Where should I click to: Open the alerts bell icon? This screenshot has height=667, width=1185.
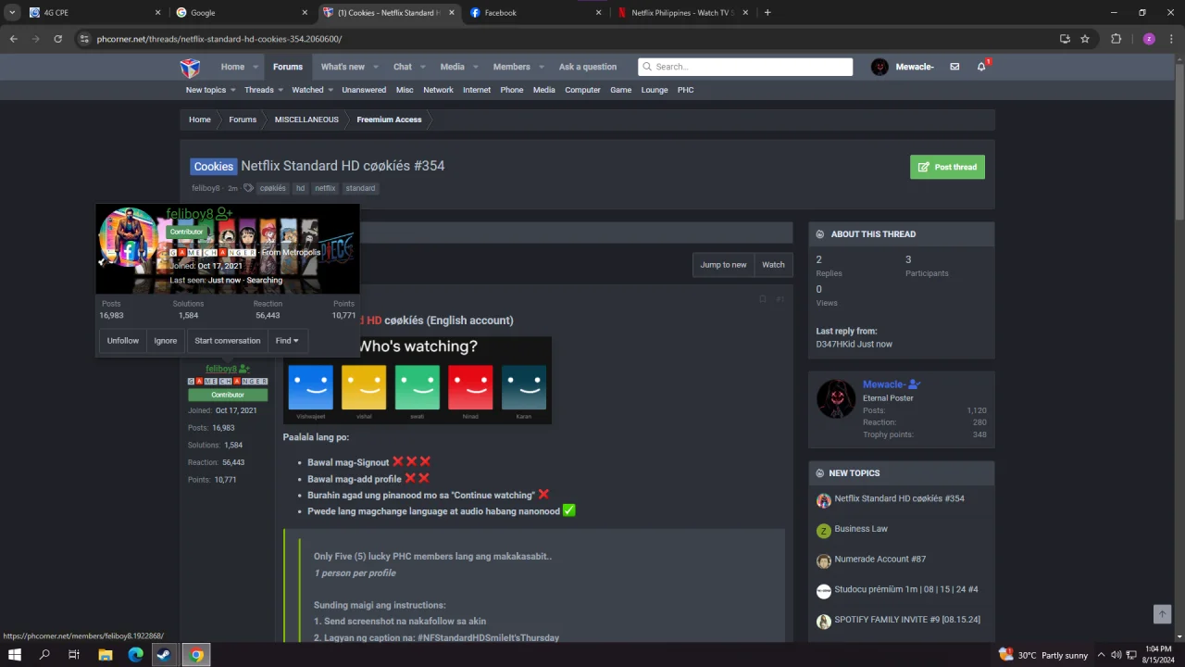tap(981, 67)
